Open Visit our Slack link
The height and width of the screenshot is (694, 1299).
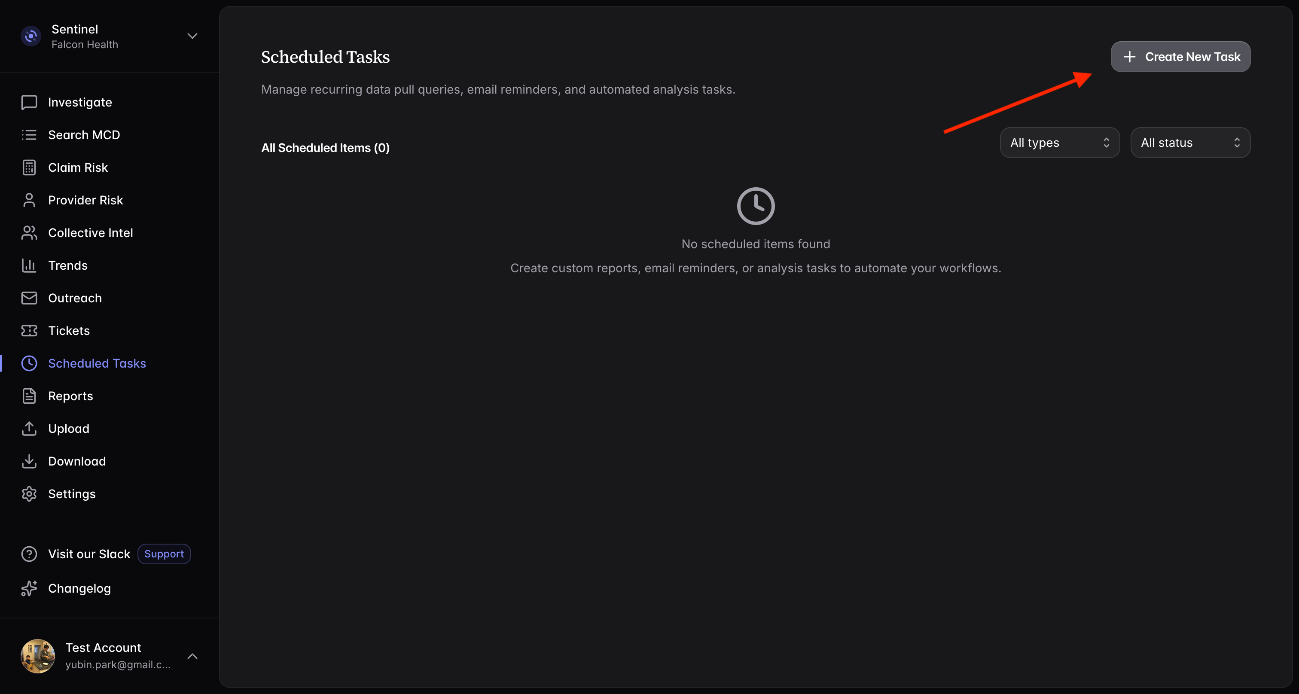pyautogui.click(x=89, y=554)
